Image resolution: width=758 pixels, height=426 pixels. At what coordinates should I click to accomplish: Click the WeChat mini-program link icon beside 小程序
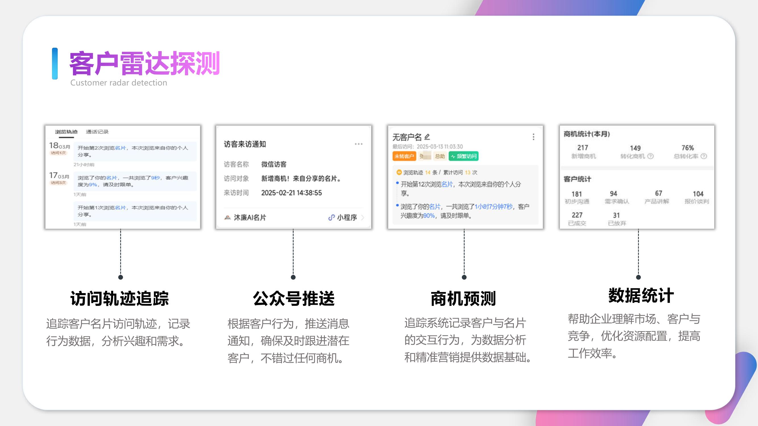point(332,218)
